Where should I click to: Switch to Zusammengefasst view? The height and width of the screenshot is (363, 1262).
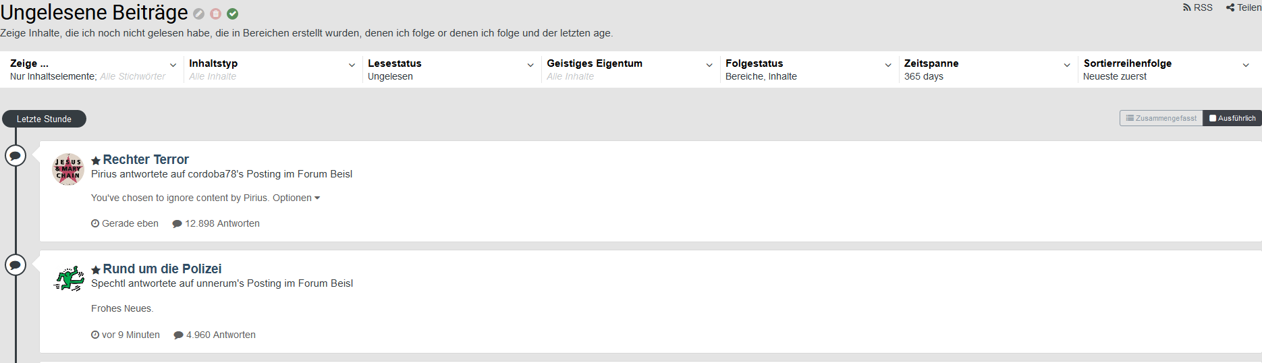[x=1161, y=118]
